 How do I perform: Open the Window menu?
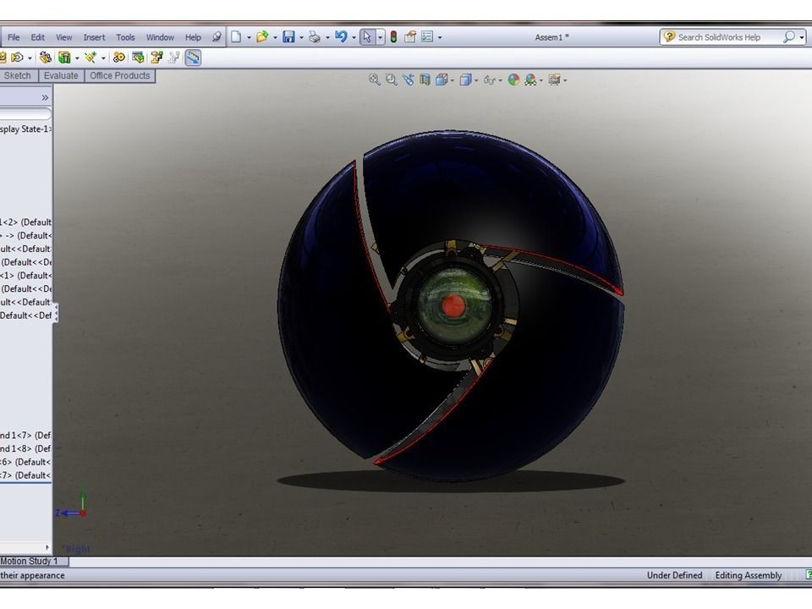click(x=160, y=37)
